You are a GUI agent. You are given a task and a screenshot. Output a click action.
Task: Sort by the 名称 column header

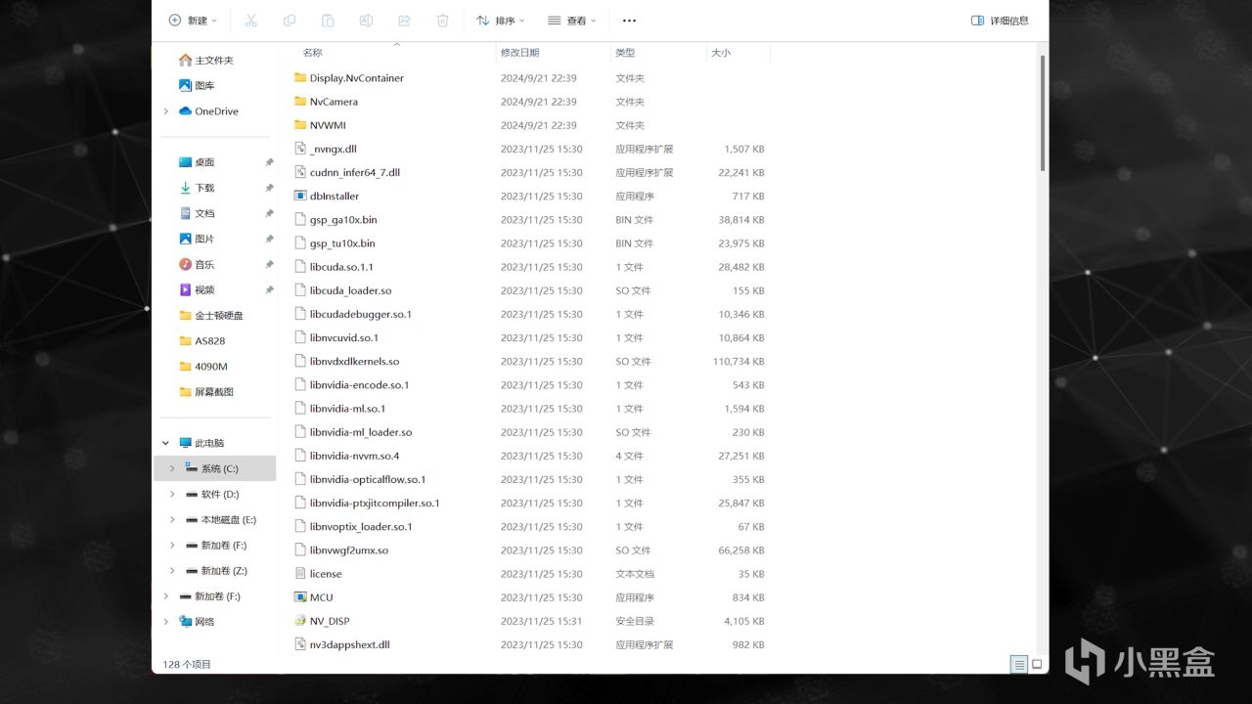coord(312,53)
